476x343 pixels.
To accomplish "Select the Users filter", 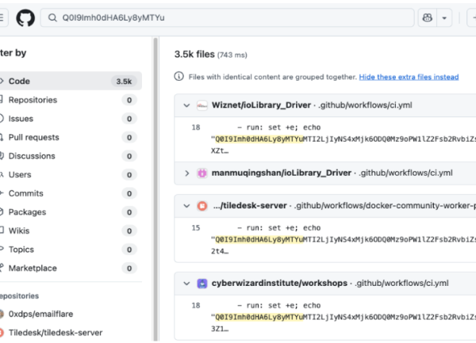I will click(x=69, y=175).
